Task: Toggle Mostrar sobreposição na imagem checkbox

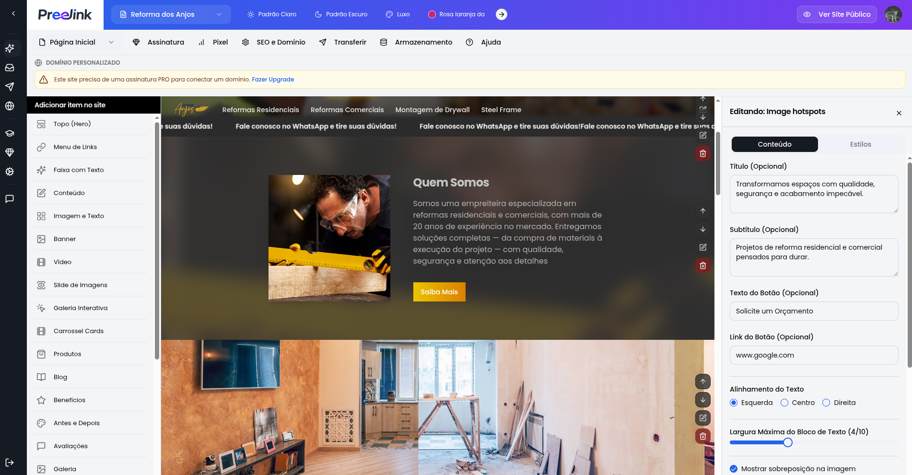Action: pos(734,469)
